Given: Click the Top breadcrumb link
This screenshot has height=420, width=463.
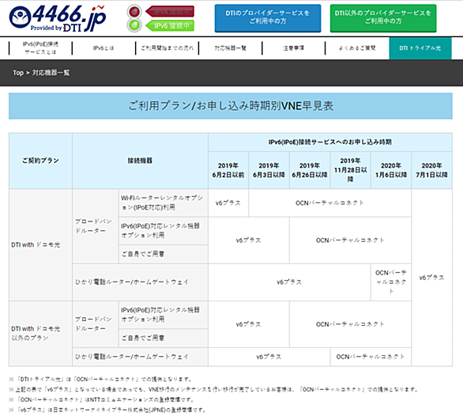Looking at the screenshot, I should (x=18, y=73).
